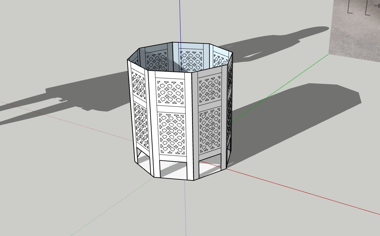This screenshot has height=236, width=380.
Task: Click the solid green axis line
Action: (282, 86)
